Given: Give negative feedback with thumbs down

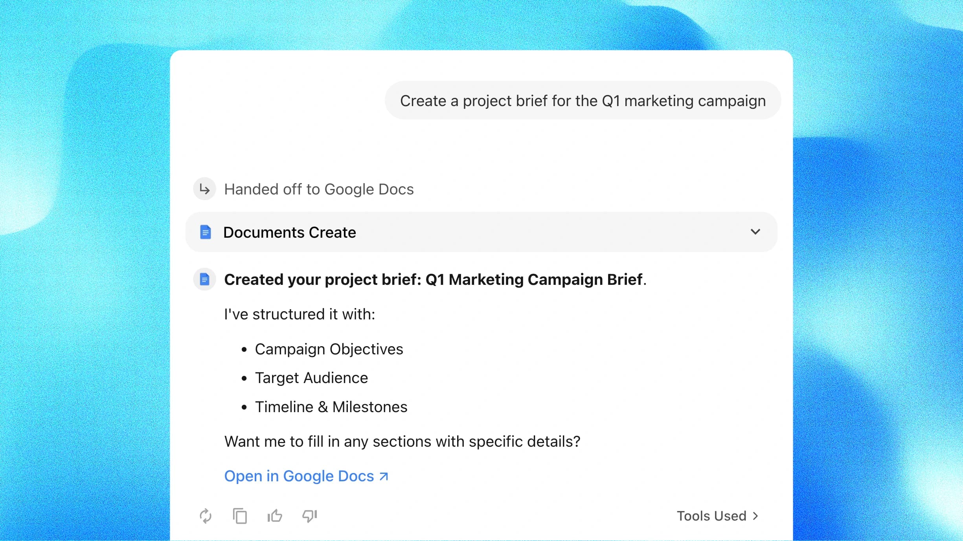Looking at the screenshot, I should click(x=309, y=516).
